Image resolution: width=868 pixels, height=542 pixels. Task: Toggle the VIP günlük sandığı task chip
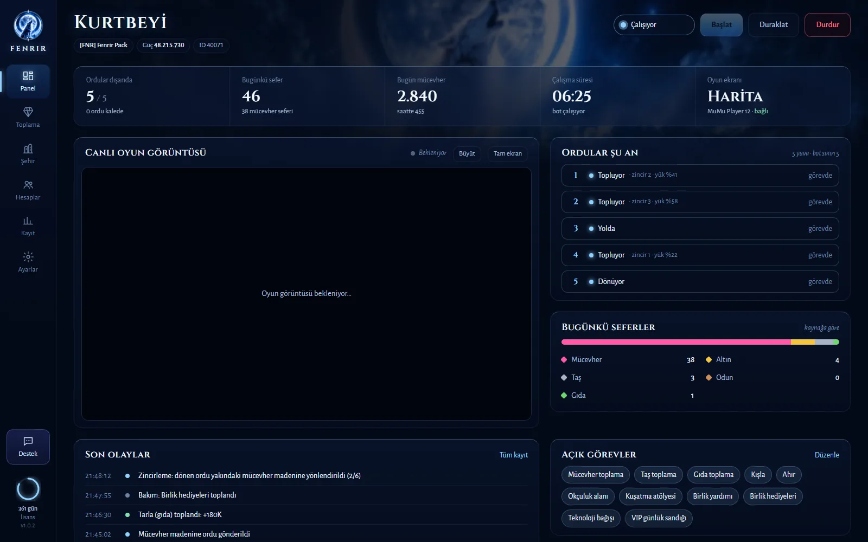coord(659,518)
